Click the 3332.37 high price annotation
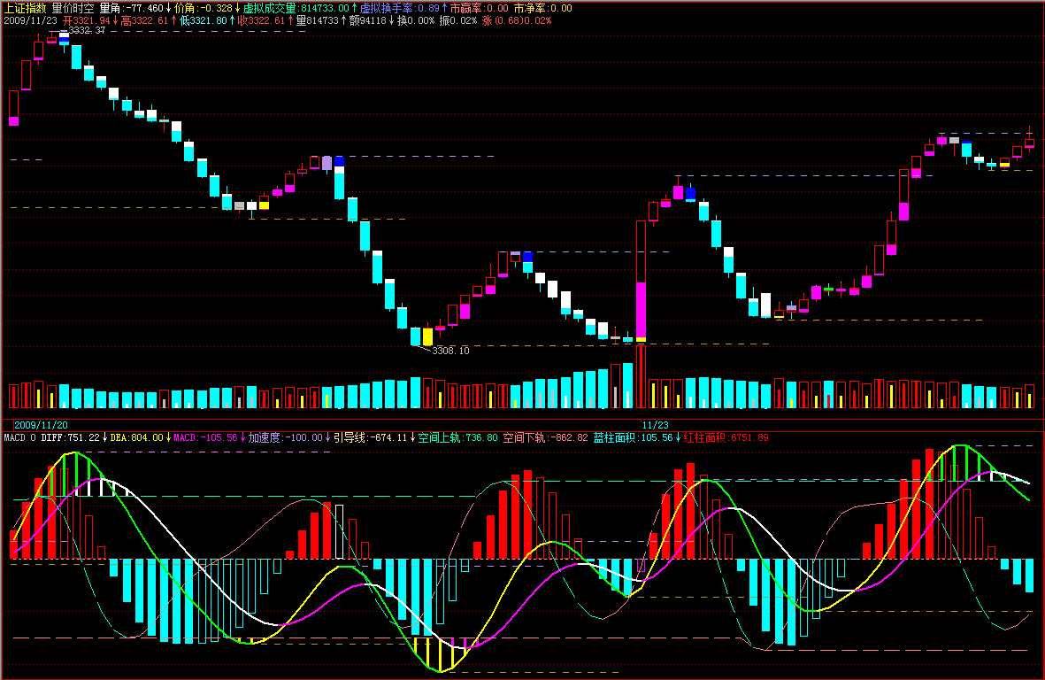This screenshot has height=680, width=1045. point(88,31)
